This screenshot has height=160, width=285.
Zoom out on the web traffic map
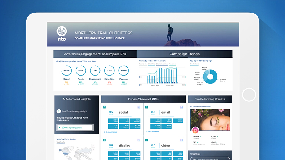94,149
